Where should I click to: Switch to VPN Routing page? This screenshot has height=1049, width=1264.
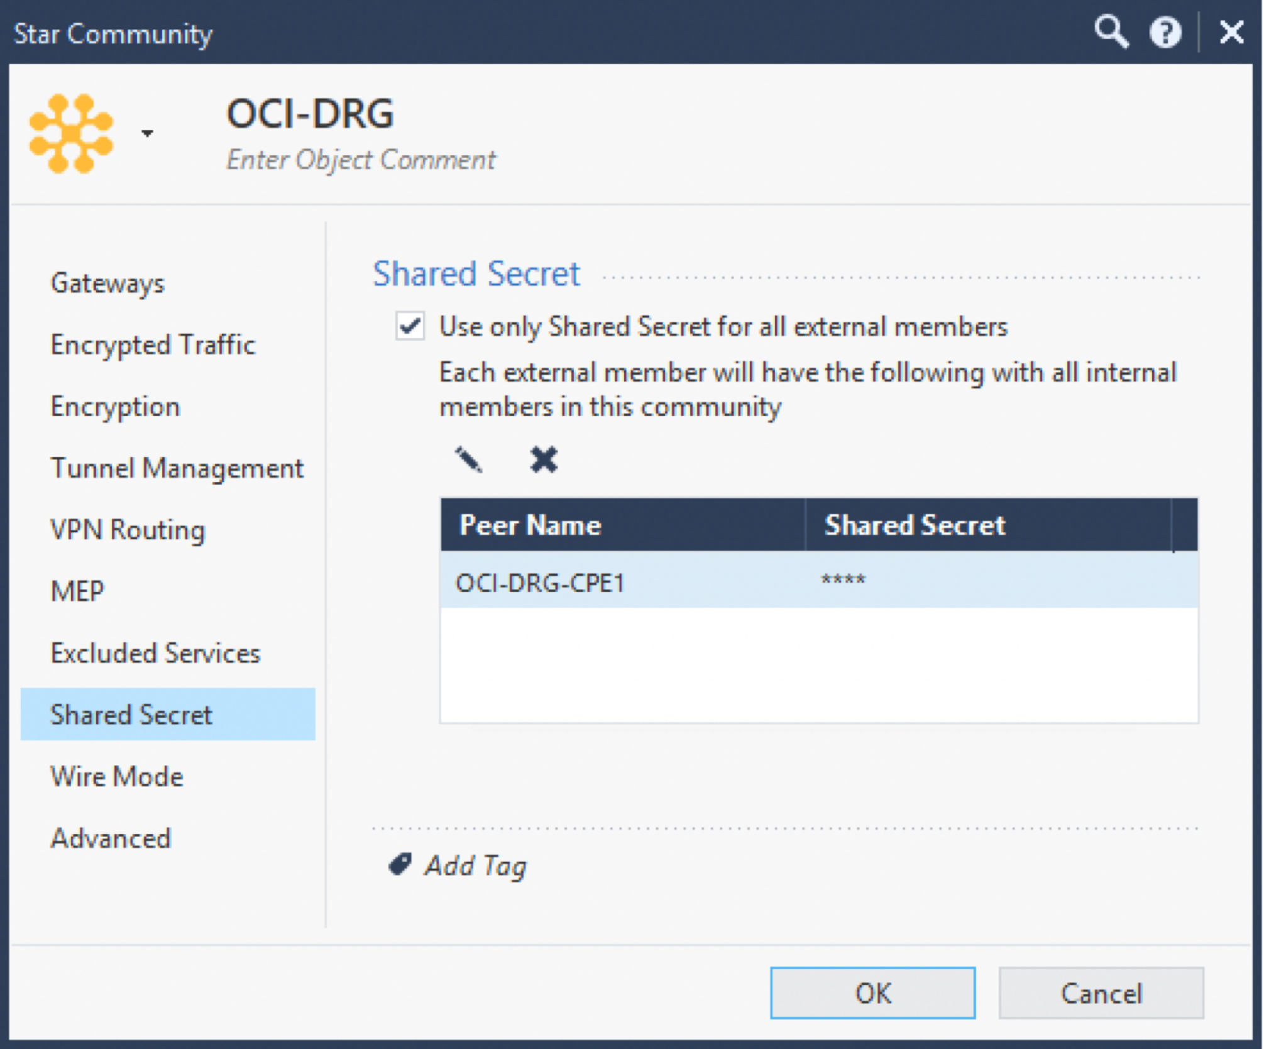click(x=128, y=530)
